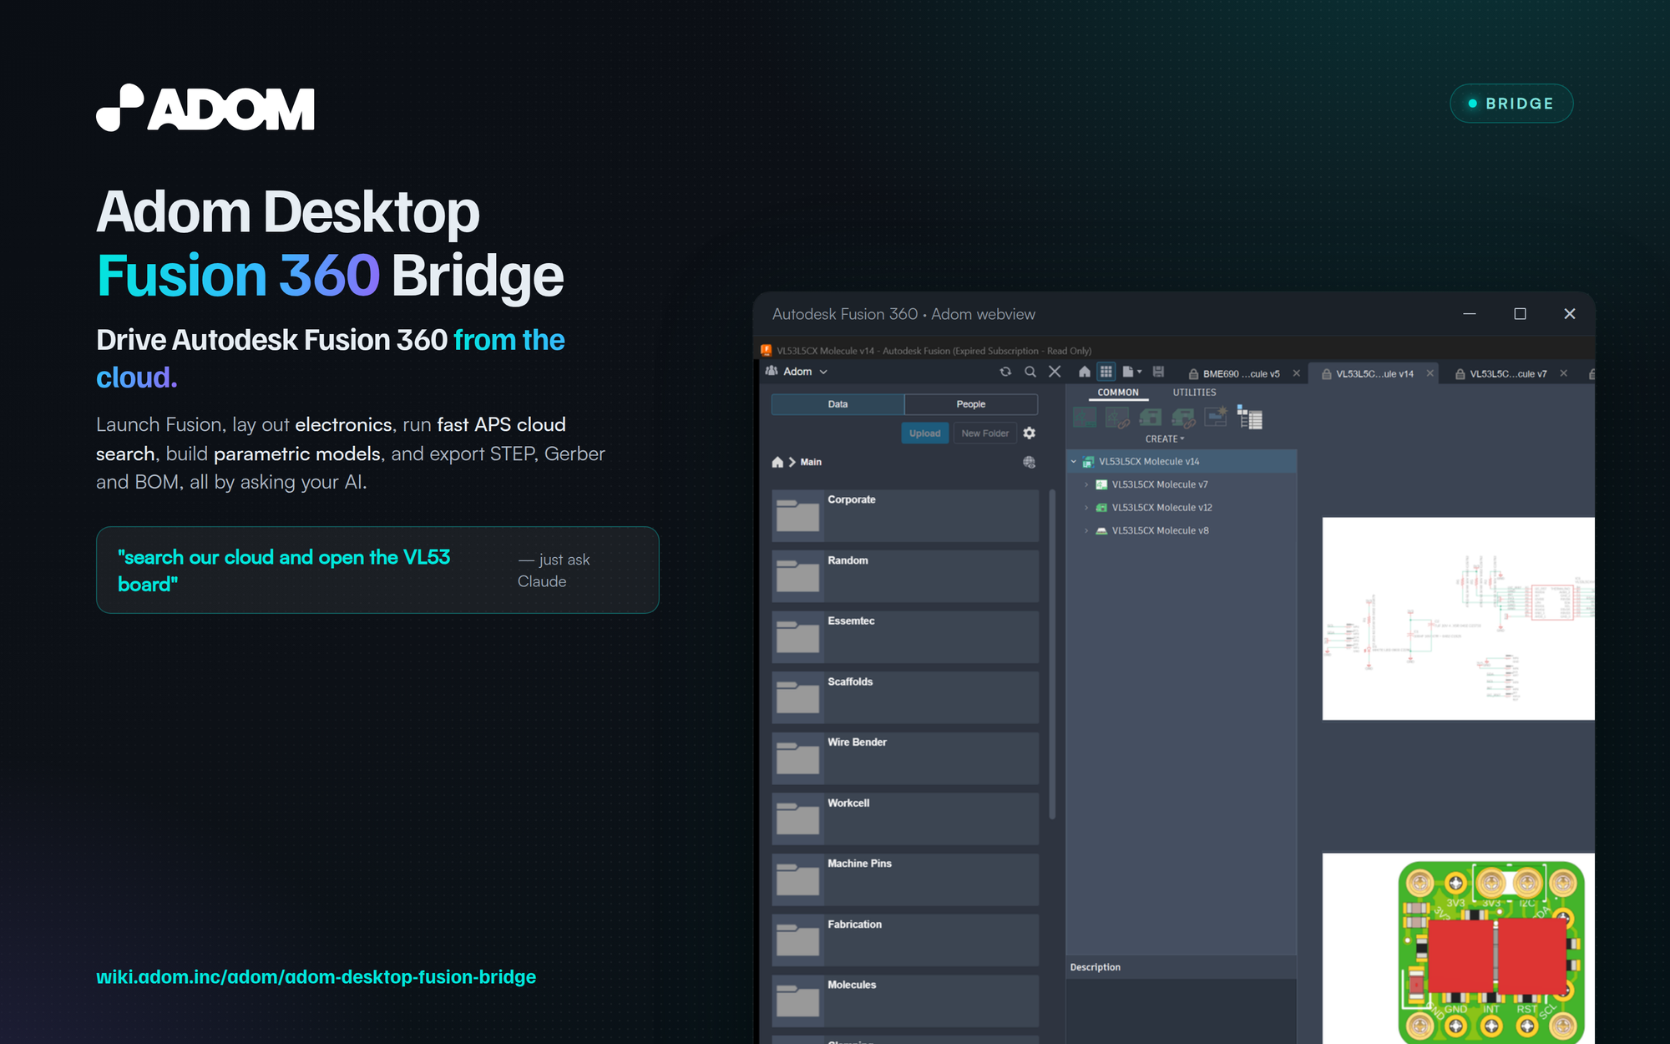Select the COMMON ribbon tab
The image size is (1670, 1044).
1118,393
